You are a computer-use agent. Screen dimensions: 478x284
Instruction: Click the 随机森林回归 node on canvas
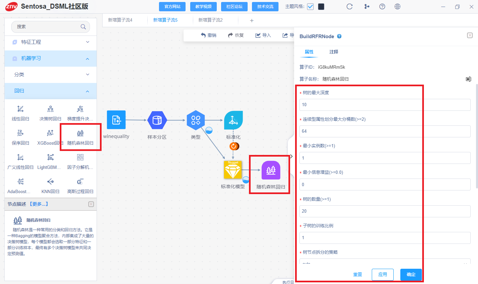[x=271, y=170]
